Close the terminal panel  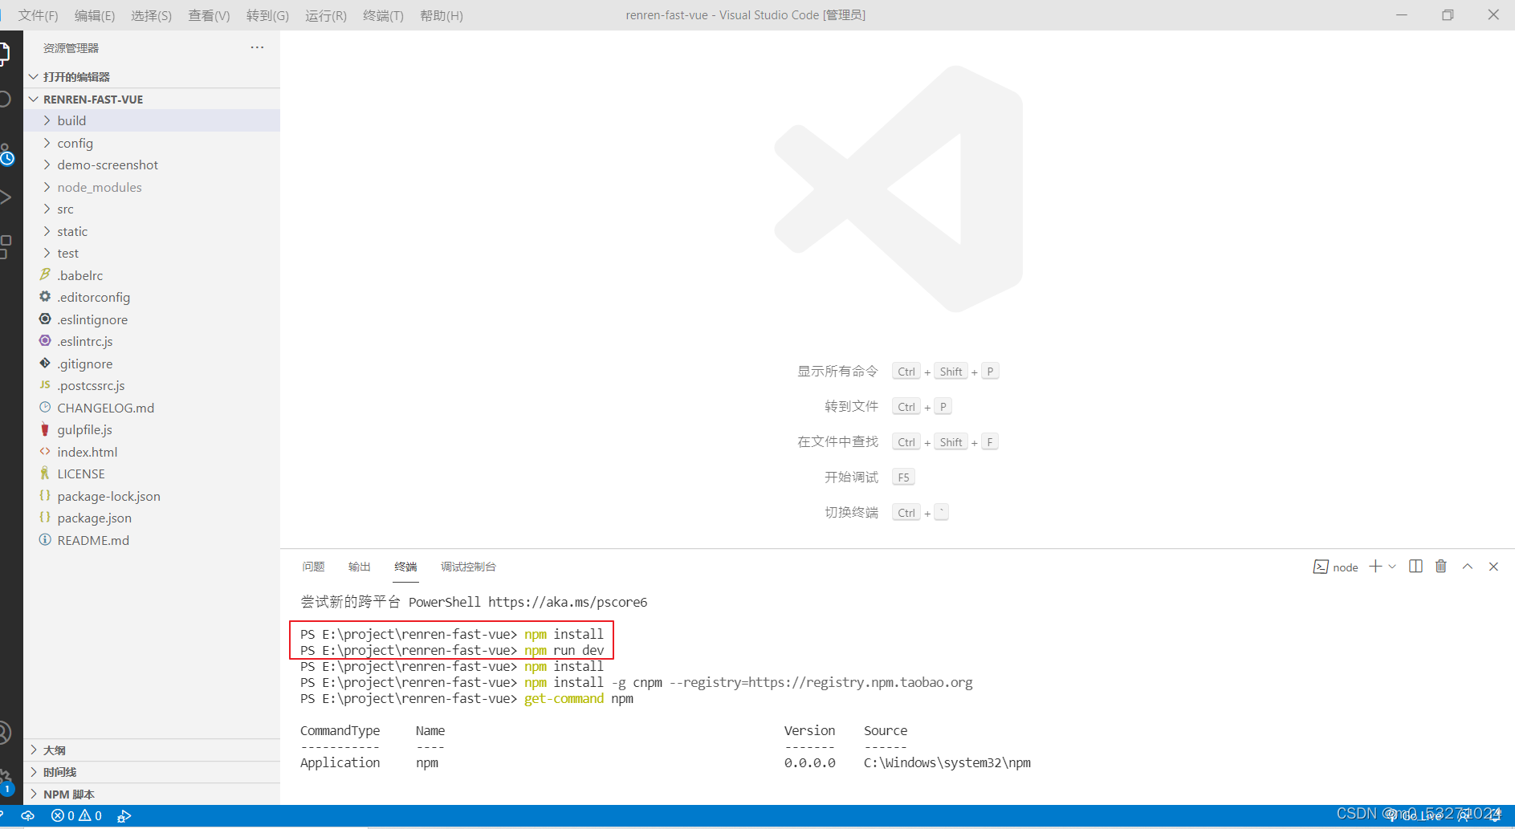(x=1493, y=567)
